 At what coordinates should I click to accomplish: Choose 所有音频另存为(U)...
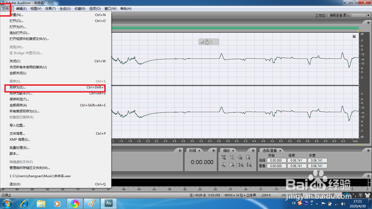tap(56, 111)
